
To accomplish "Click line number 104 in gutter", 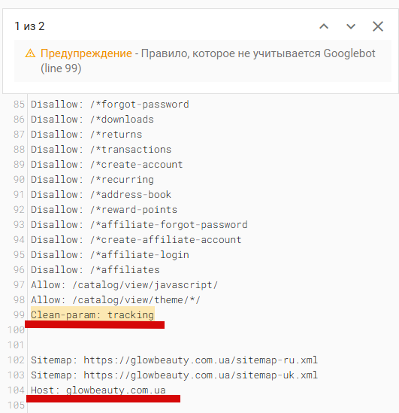I will click(x=16, y=390).
